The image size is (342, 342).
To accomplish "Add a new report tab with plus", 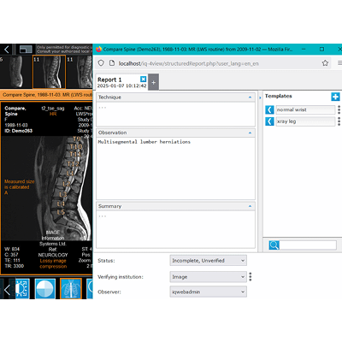I will (153, 83).
